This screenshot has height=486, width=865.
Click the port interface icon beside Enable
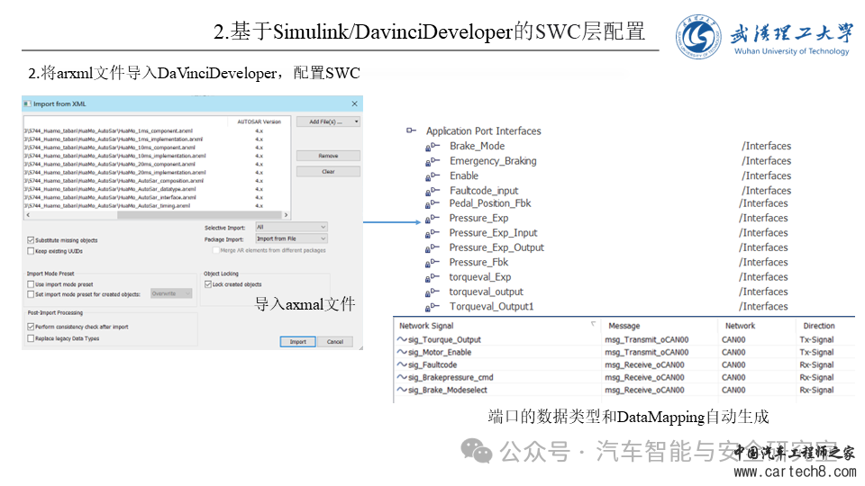pos(432,176)
